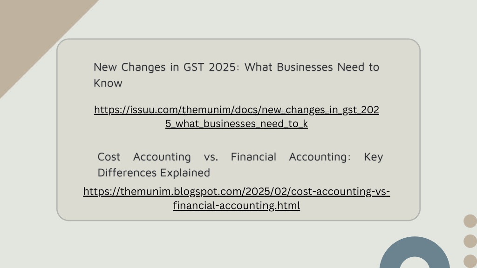The image size is (477, 268).
Task: Click the "Differences Explained" text
Action: [x=154, y=173]
